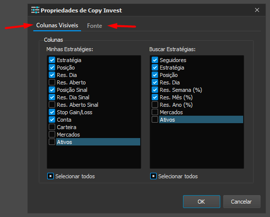Enable the Res. Ano (%) column
This screenshot has height=217, width=270.
(x=155, y=105)
